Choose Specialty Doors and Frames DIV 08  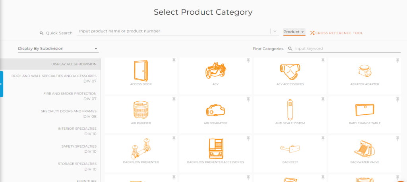coord(68,114)
